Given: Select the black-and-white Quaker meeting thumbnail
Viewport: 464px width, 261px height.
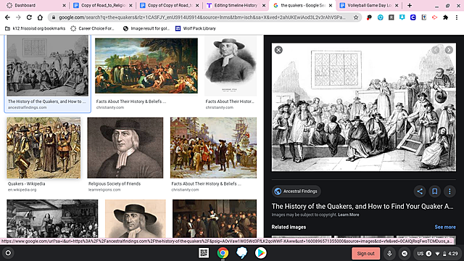Looking at the screenshot, I should tap(47, 65).
